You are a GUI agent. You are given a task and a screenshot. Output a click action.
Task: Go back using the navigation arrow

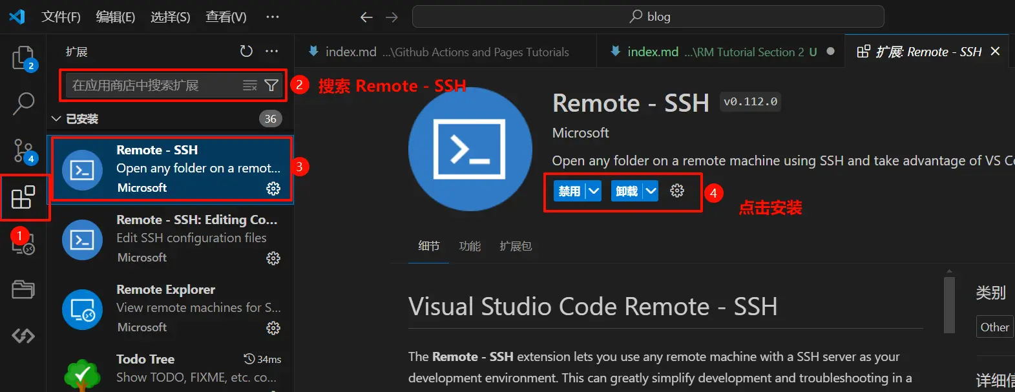pyautogui.click(x=366, y=17)
